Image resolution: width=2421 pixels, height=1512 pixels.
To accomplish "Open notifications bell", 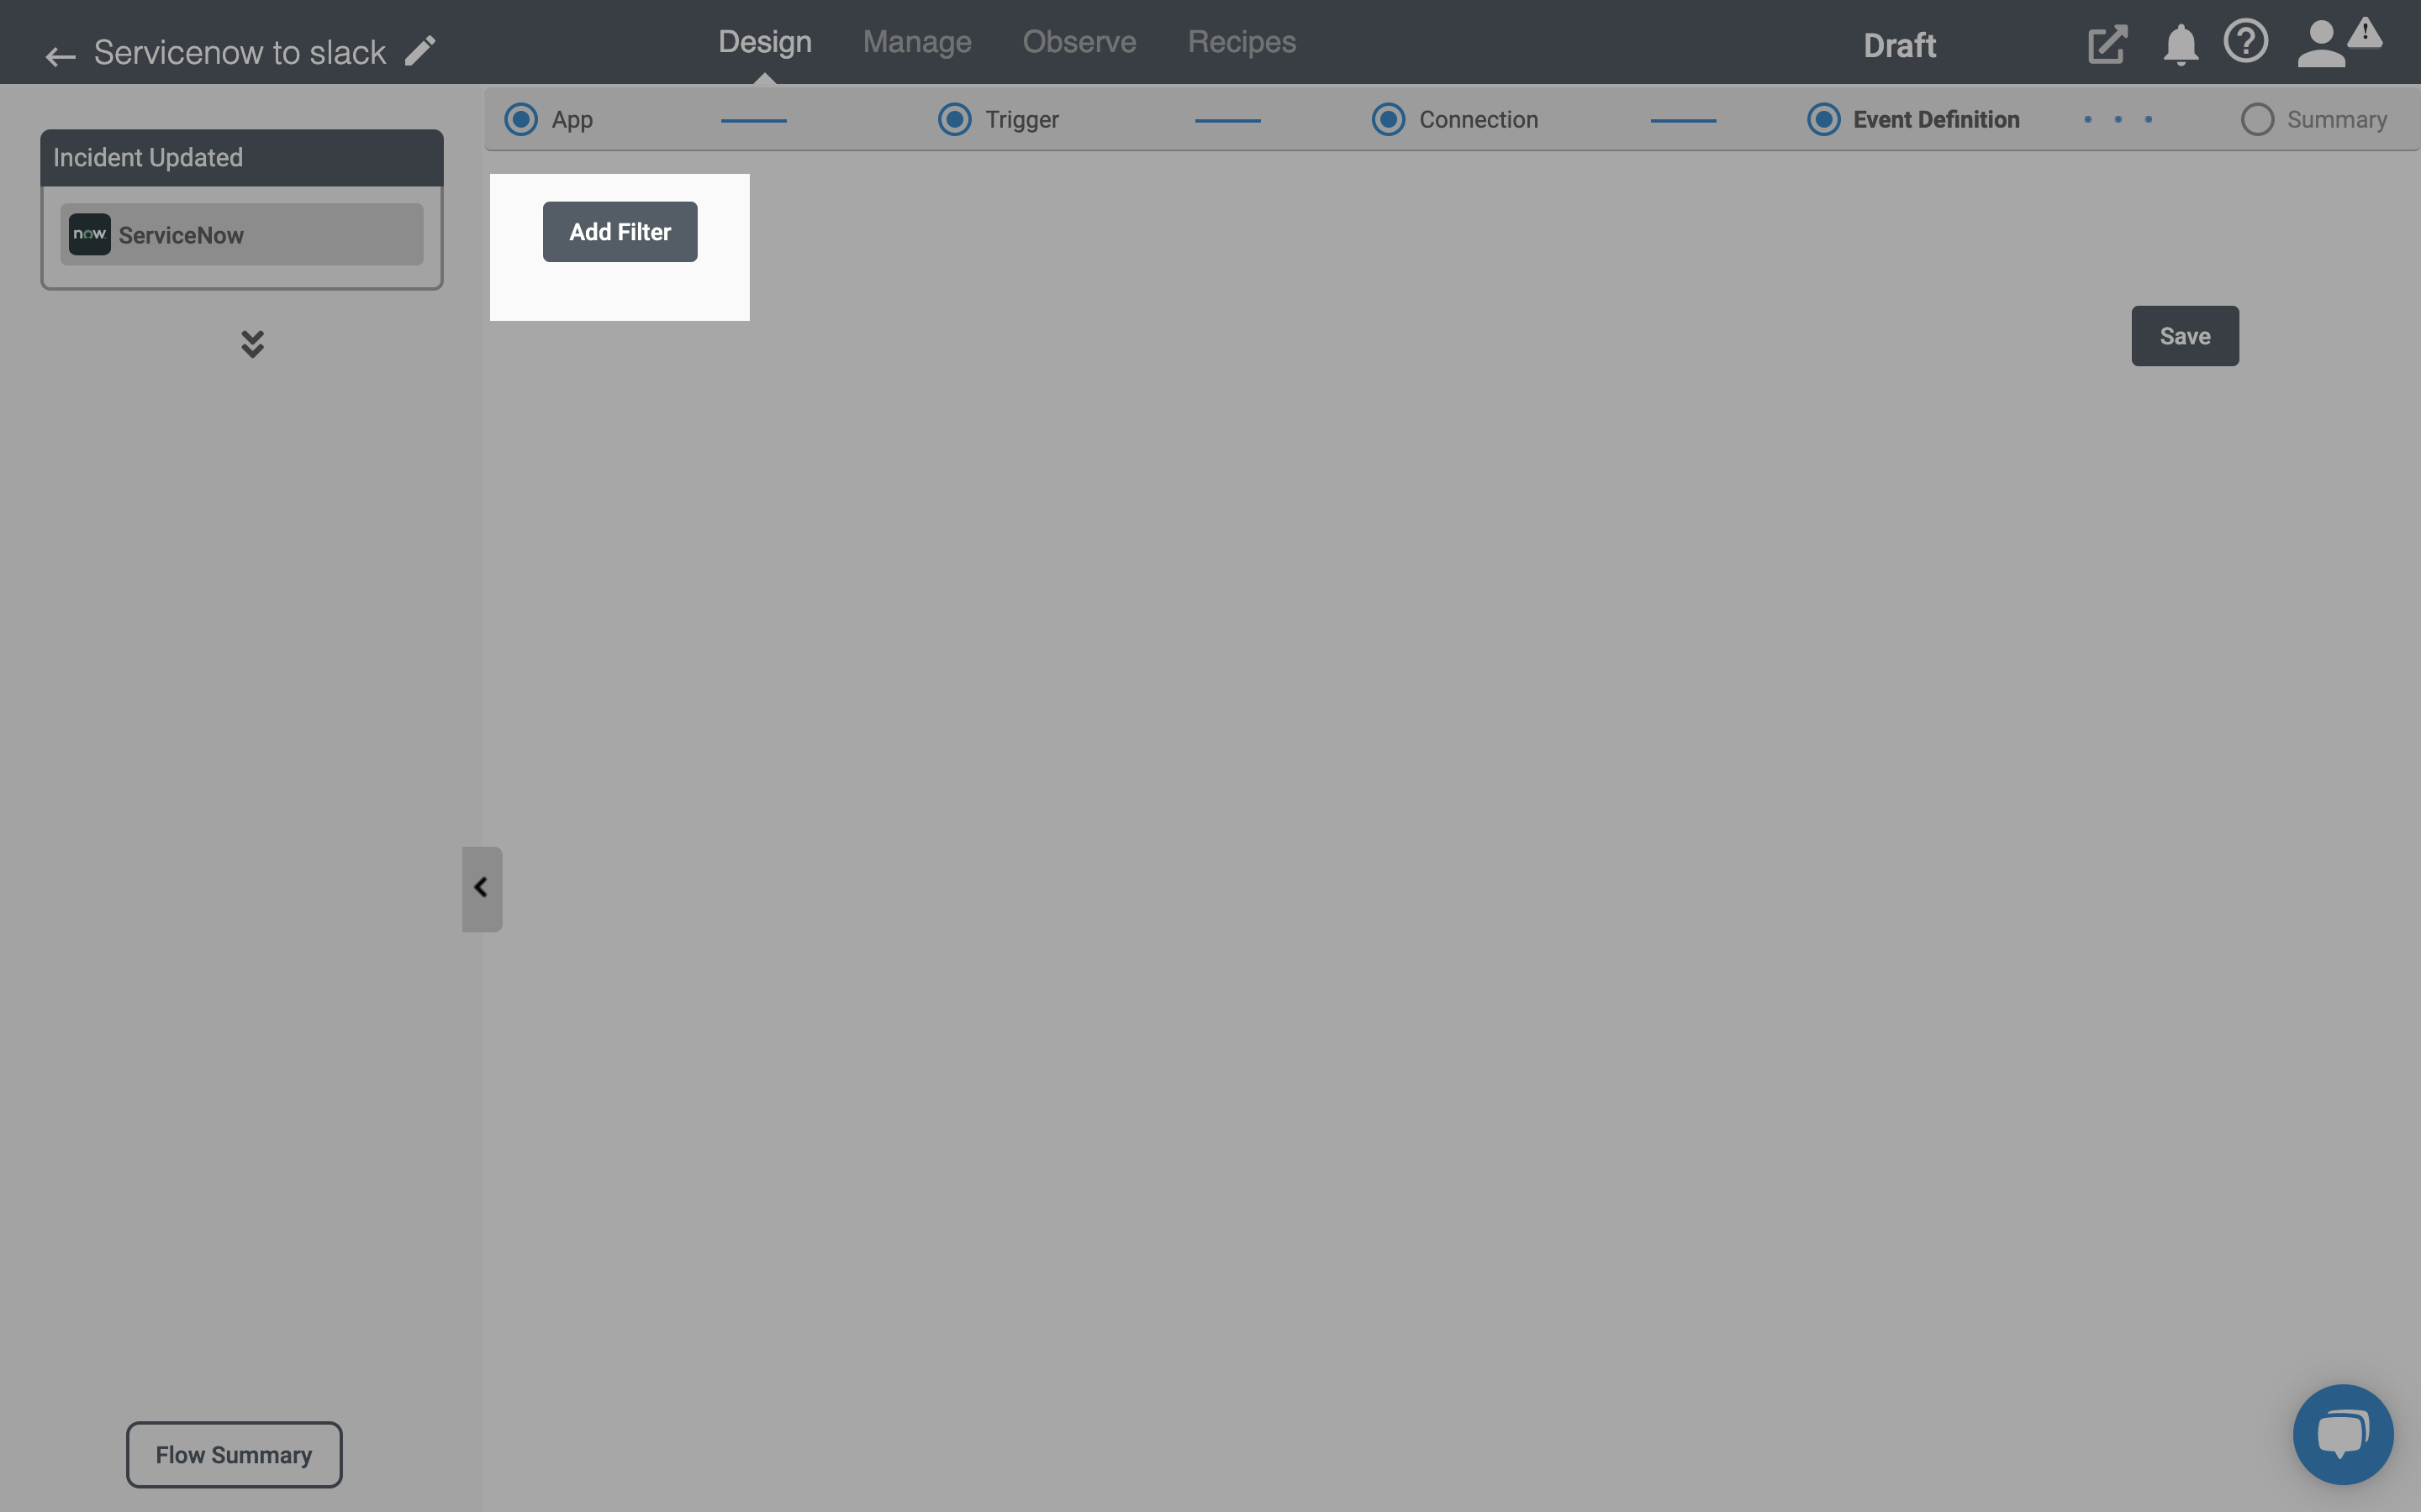I will 2180,45.
